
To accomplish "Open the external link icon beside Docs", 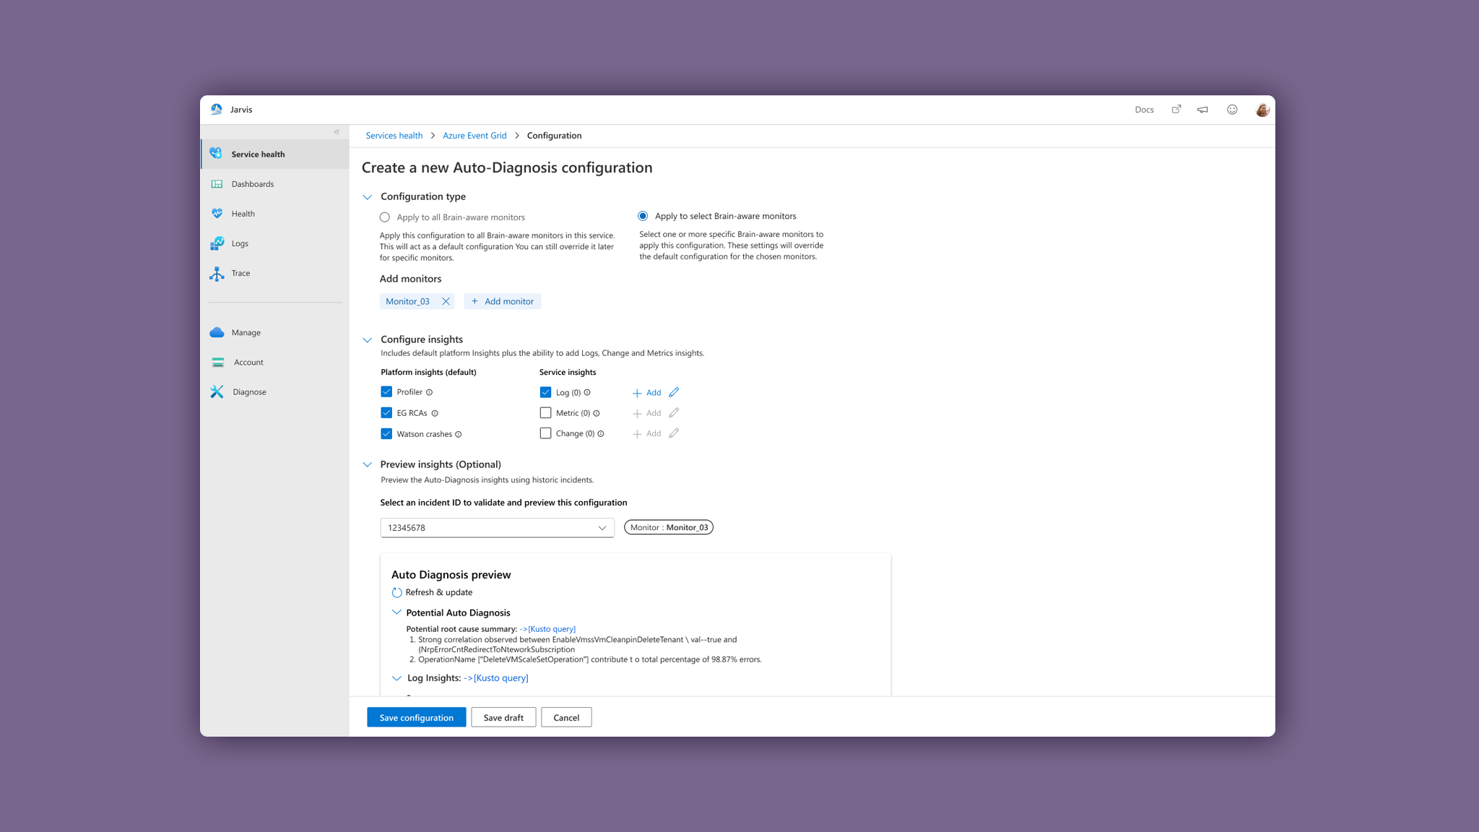I will [1176, 109].
